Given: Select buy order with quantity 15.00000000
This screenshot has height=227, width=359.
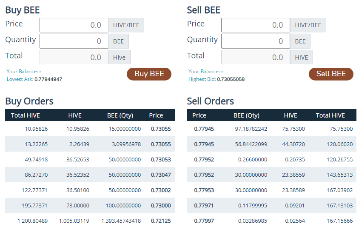Looking at the screenshot, I should point(90,129).
